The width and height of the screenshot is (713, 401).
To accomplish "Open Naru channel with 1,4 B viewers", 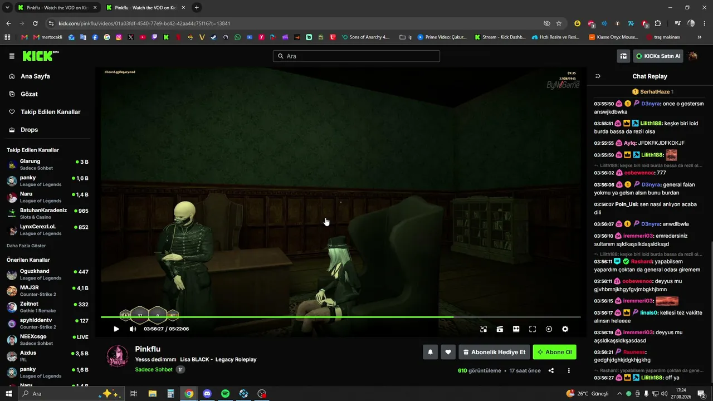I will 48,197.
